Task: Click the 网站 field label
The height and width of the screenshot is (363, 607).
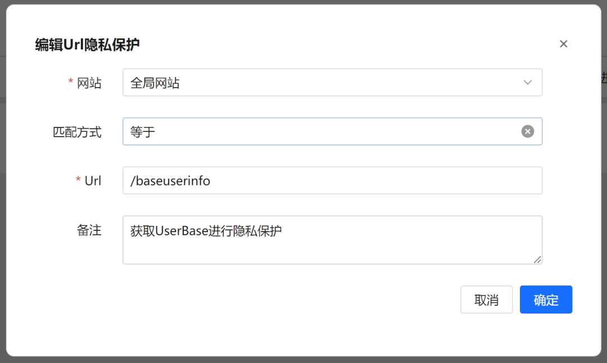Action: coord(89,83)
